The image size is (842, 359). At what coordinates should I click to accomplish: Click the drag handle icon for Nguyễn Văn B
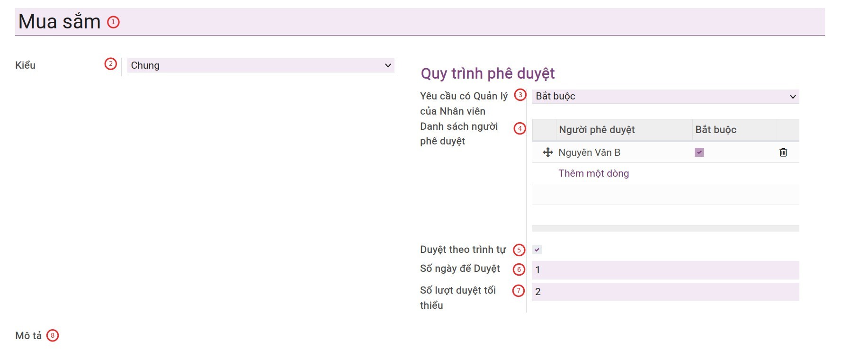(547, 153)
